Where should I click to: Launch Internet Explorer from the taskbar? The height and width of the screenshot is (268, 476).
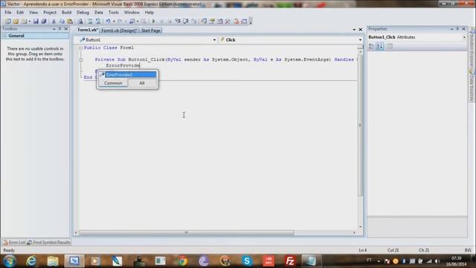coord(31,261)
